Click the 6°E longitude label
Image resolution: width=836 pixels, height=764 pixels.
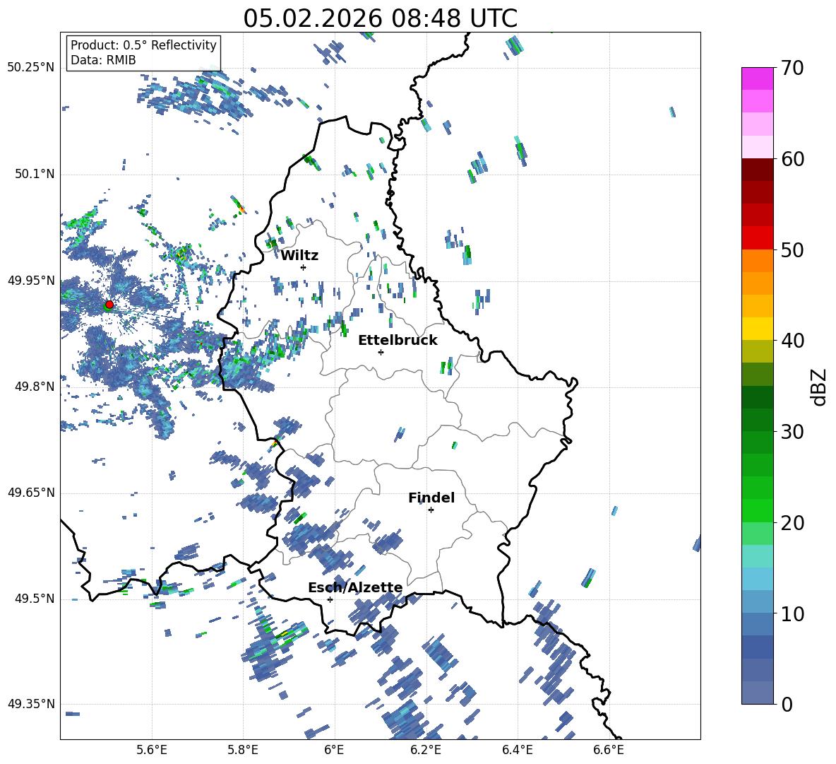tap(334, 751)
